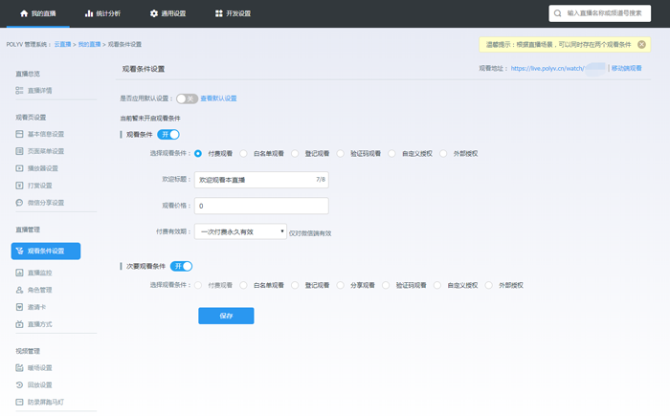
Task: Open the 查看默认设置 link
Action: coord(218,99)
